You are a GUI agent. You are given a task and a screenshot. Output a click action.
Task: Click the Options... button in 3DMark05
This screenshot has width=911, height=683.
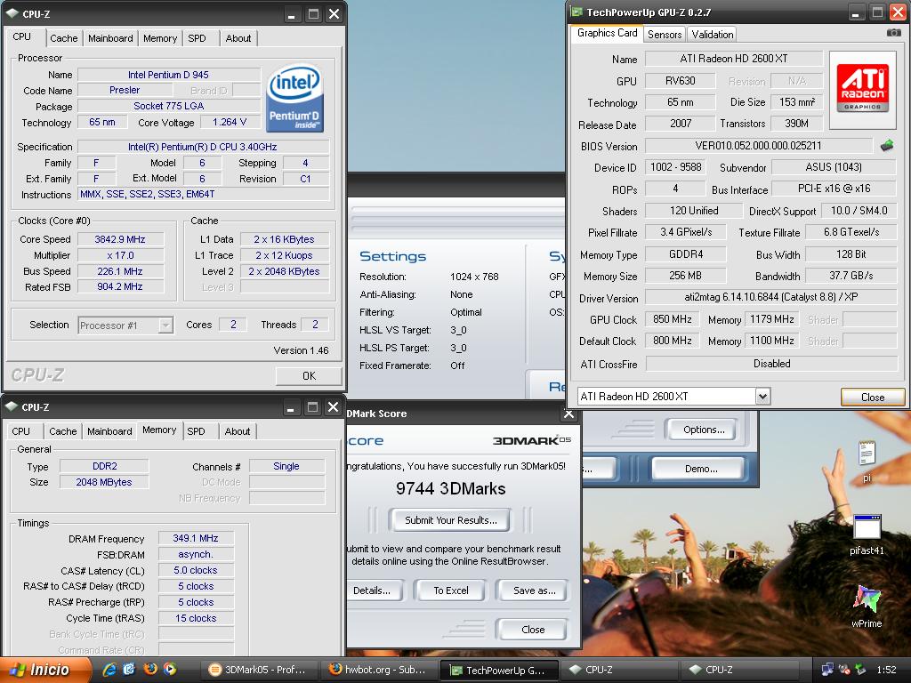(x=704, y=430)
